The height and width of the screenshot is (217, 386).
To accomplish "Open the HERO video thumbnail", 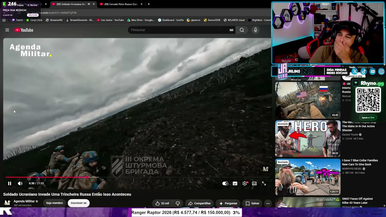I will point(308,139).
